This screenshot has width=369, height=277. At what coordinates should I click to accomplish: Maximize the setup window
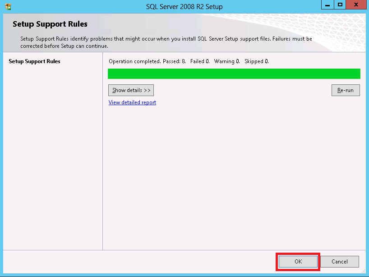pyautogui.click(x=340, y=5)
